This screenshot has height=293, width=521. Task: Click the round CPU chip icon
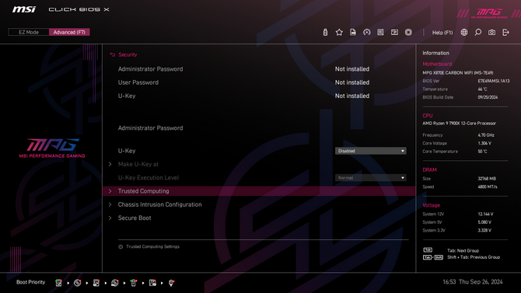[x=408, y=32]
